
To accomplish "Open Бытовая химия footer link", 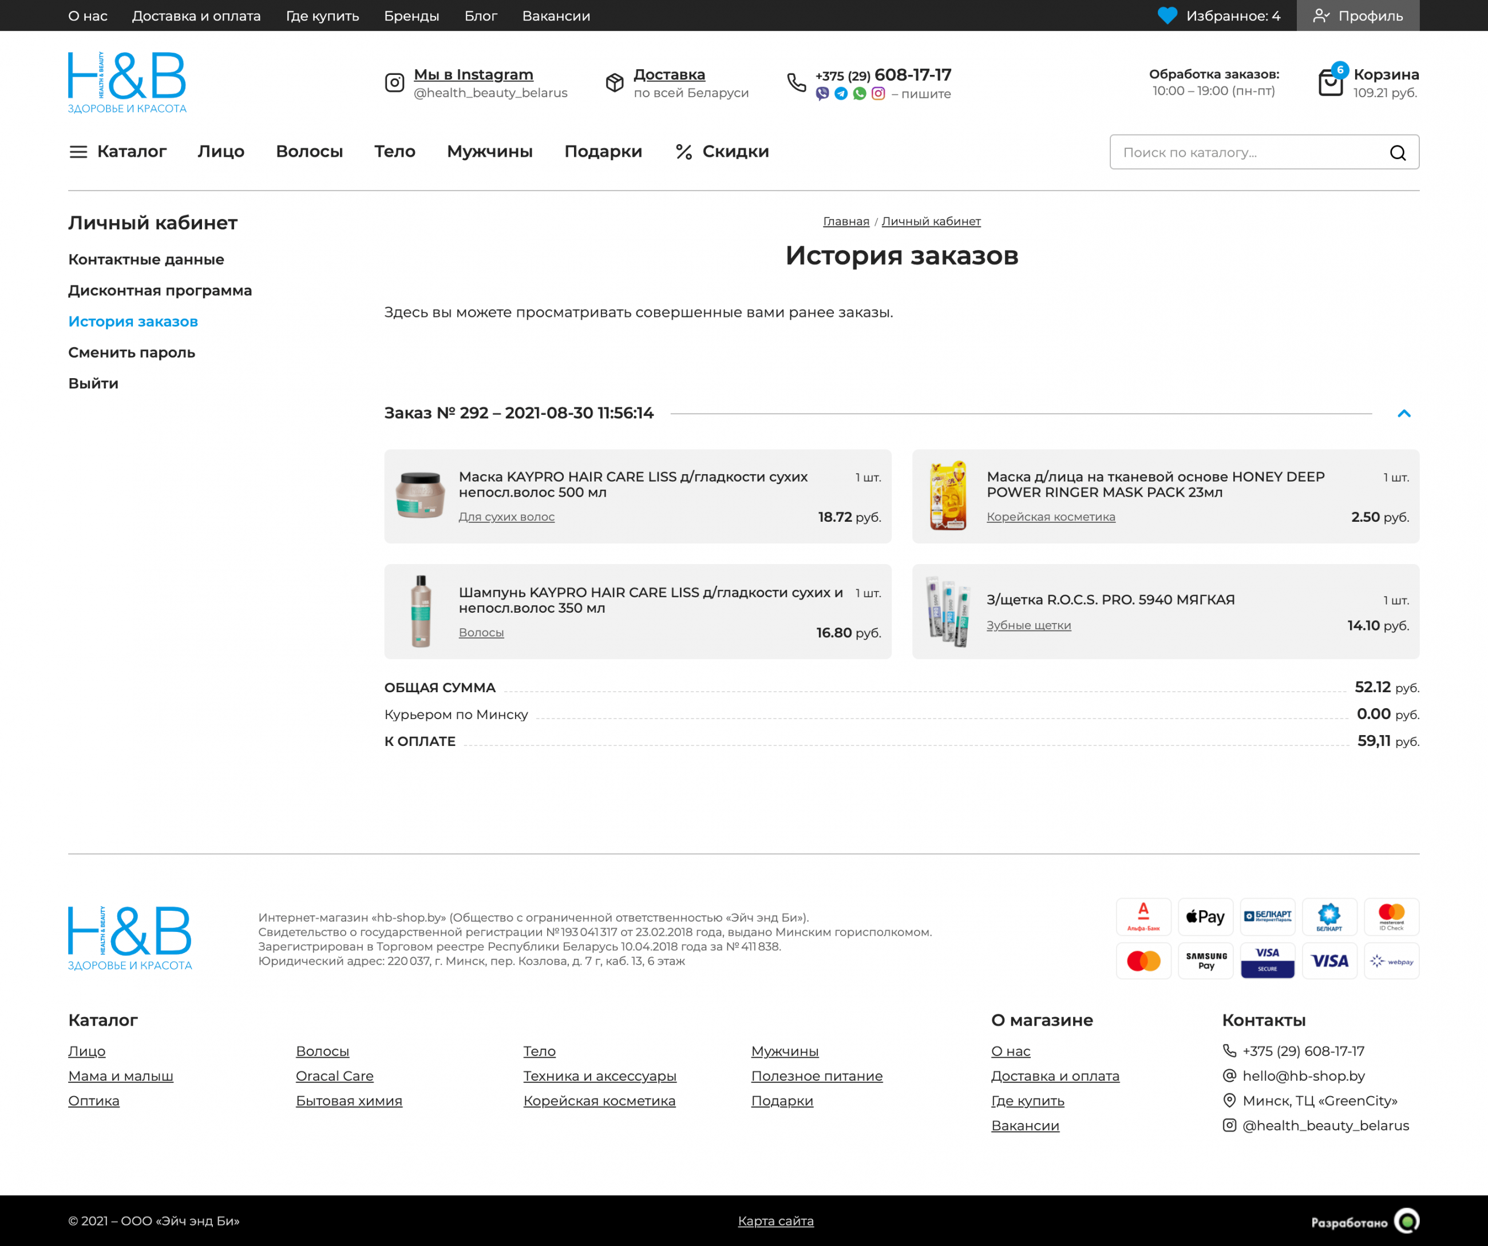I will point(349,1100).
